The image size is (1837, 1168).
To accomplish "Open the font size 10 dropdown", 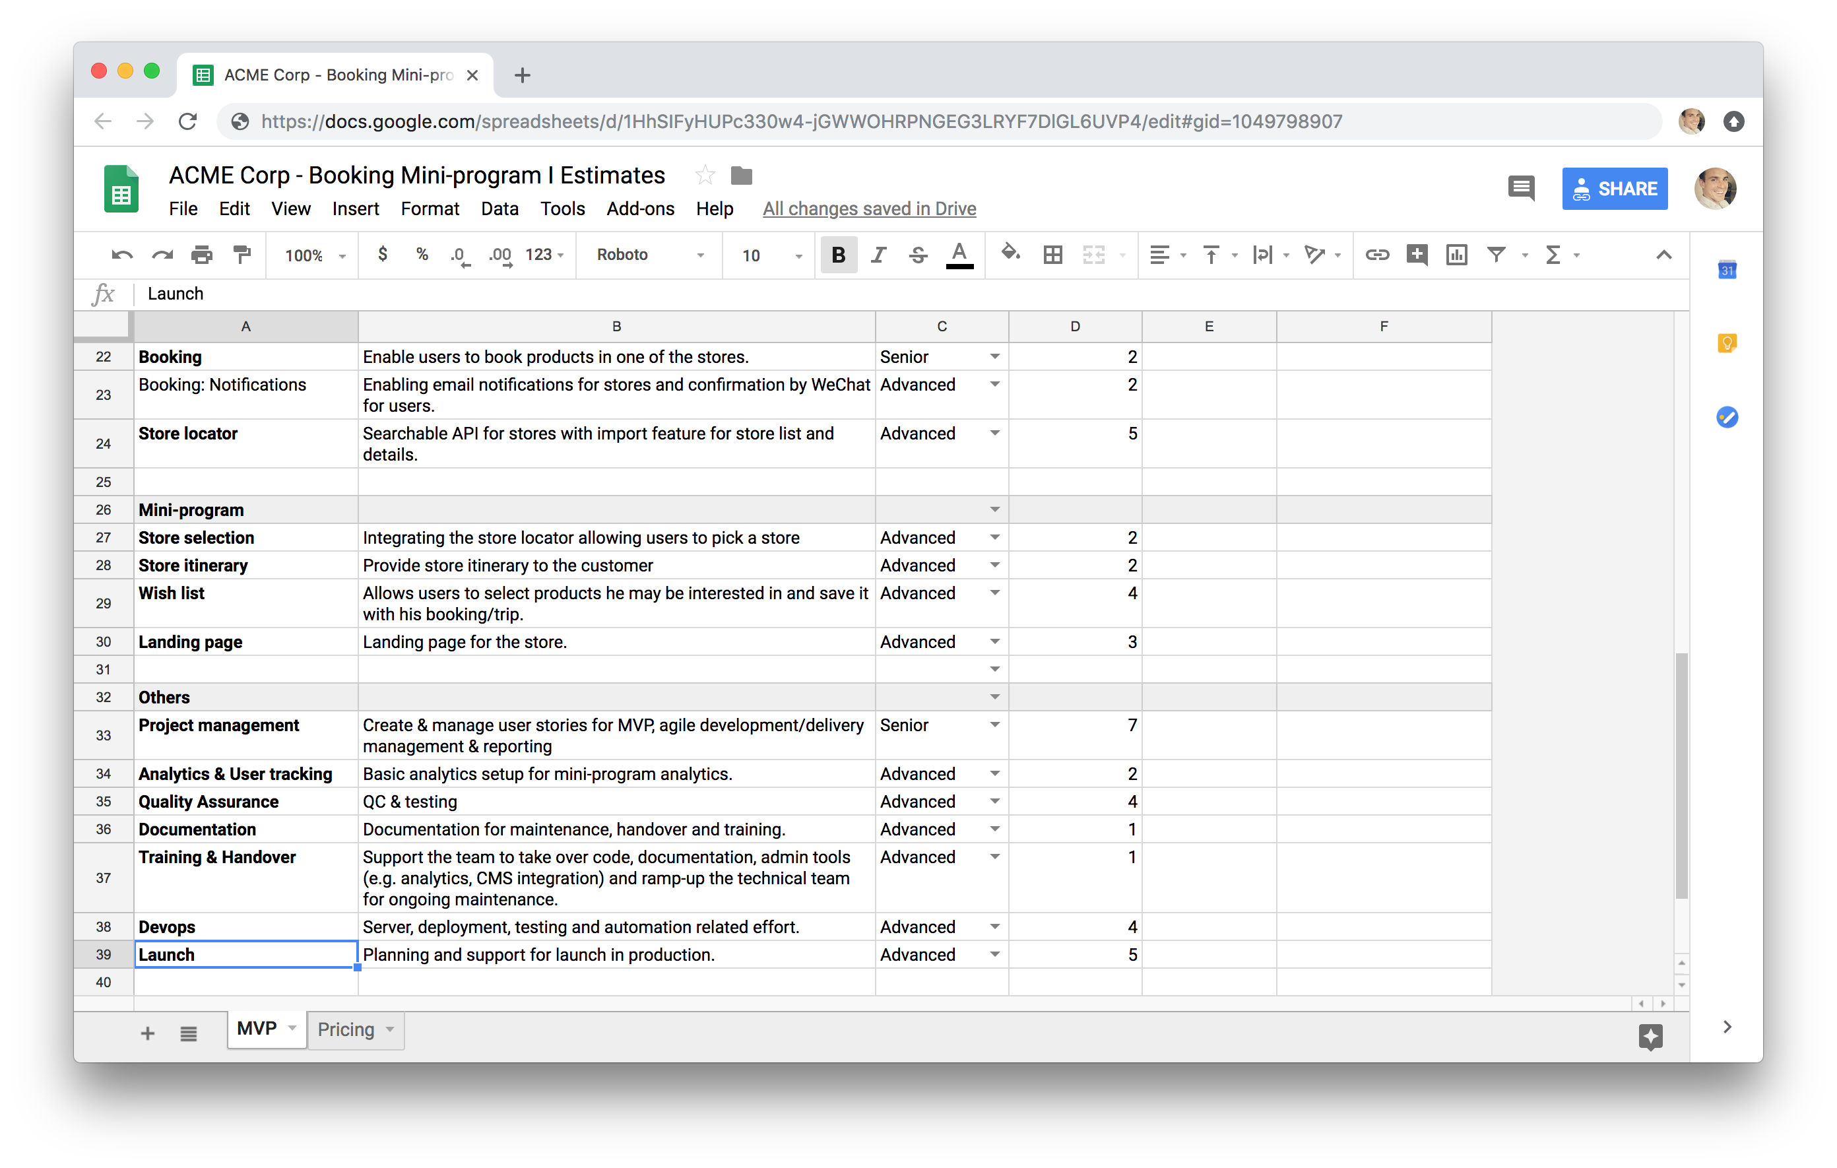I will (771, 255).
